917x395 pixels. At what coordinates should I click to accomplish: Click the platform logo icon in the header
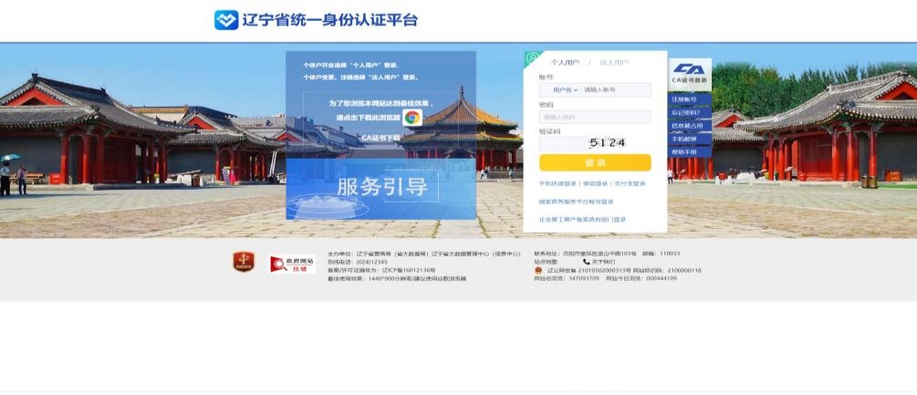coord(226,20)
